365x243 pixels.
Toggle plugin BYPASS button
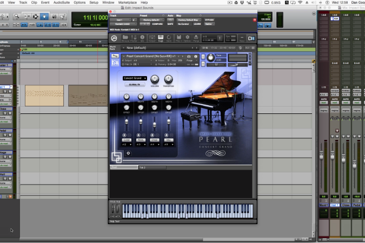tap(209, 20)
